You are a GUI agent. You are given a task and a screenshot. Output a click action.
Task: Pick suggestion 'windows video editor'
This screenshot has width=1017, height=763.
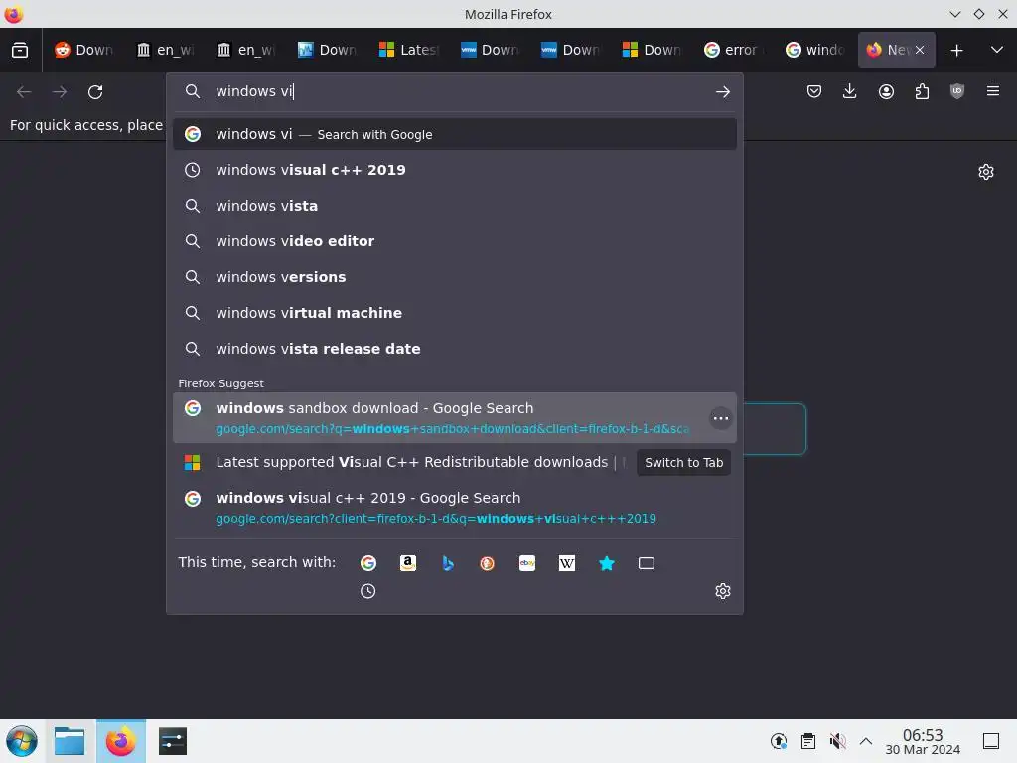coord(455,241)
